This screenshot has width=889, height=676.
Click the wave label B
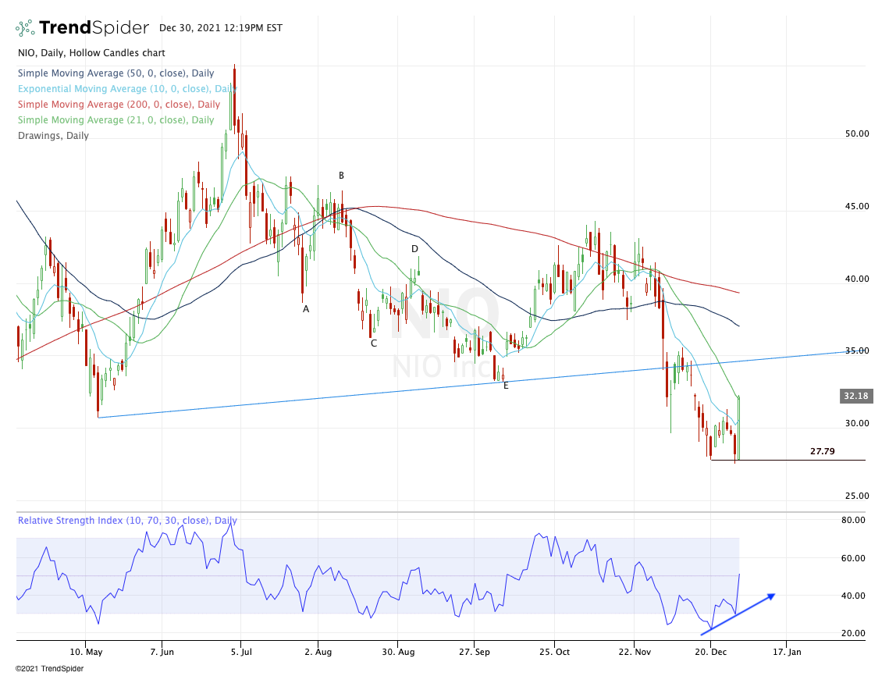[341, 176]
